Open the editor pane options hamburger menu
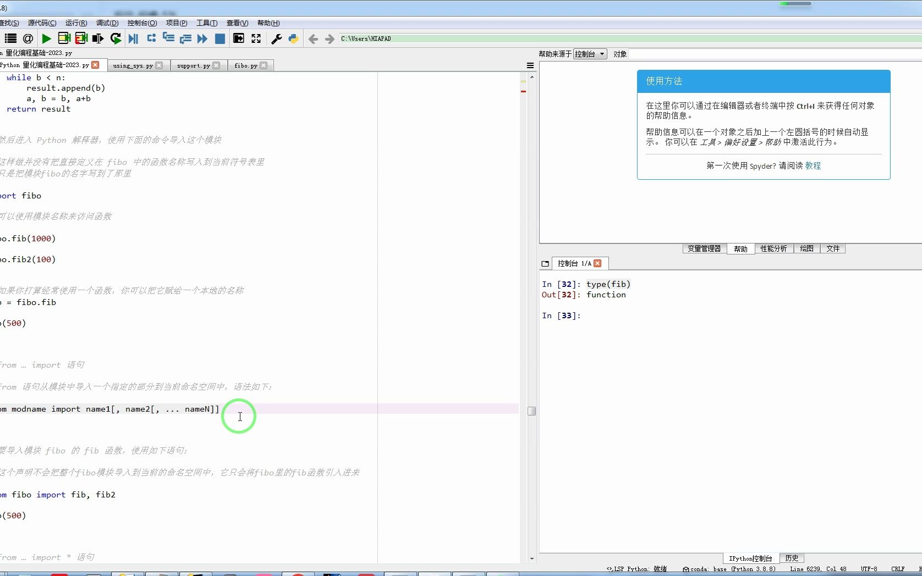 tap(530, 65)
